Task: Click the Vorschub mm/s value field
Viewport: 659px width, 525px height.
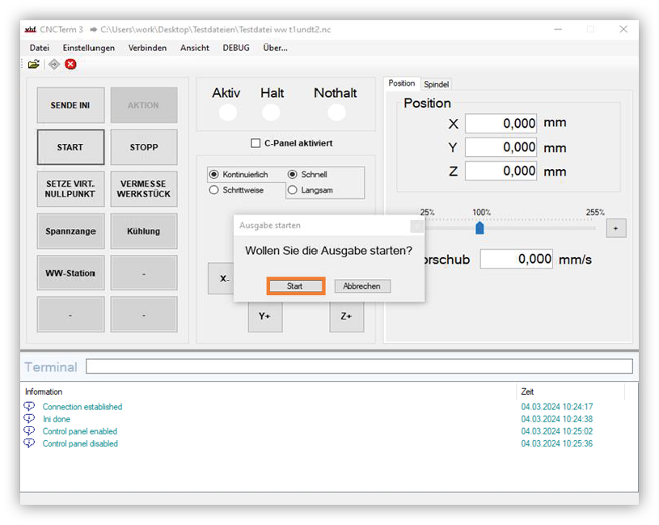Action: click(517, 259)
